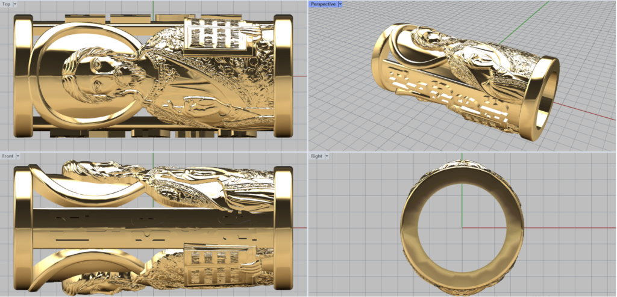617x297 pixels.
Task: Select the Front viewport title label
Action: point(8,156)
